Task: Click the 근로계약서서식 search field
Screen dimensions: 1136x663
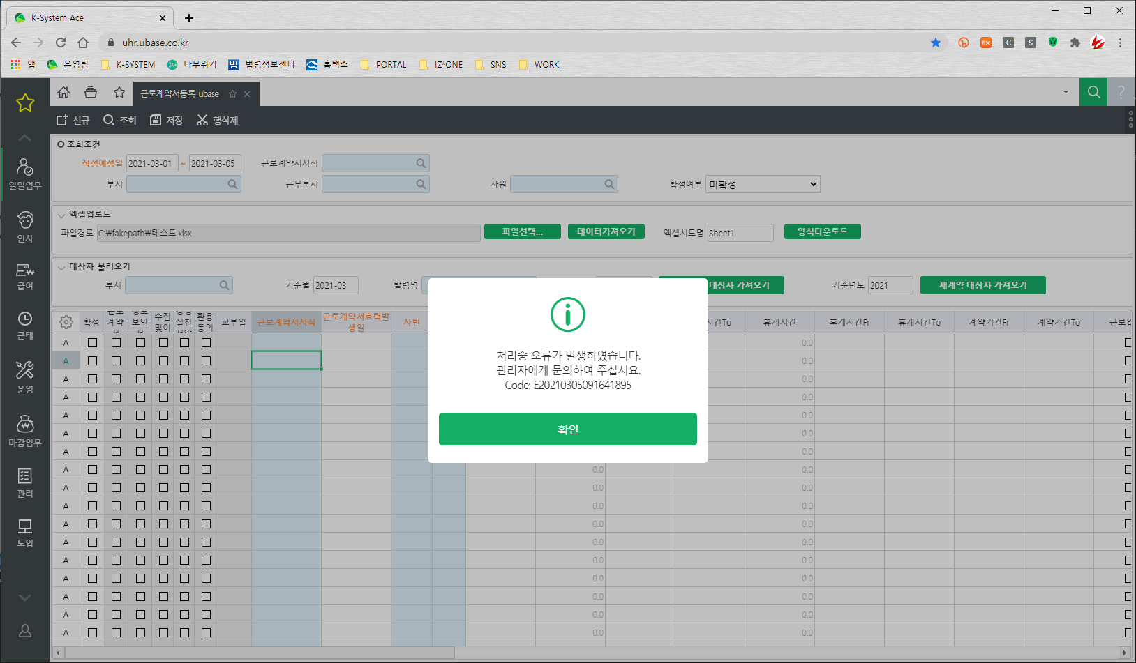Action: (x=375, y=163)
